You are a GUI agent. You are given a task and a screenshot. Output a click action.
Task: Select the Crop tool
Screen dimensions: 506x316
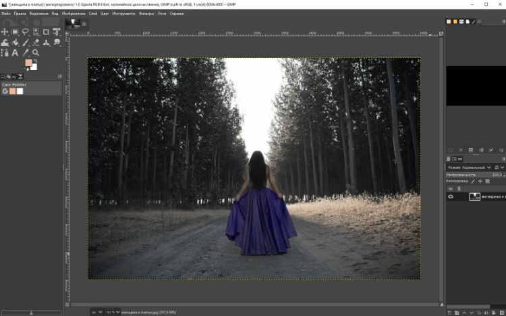pos(46,32)
